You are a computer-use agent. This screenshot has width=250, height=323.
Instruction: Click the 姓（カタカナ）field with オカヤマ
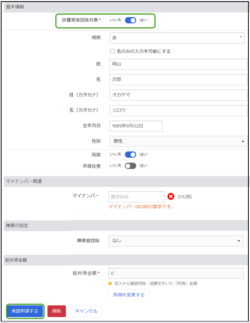179,95
